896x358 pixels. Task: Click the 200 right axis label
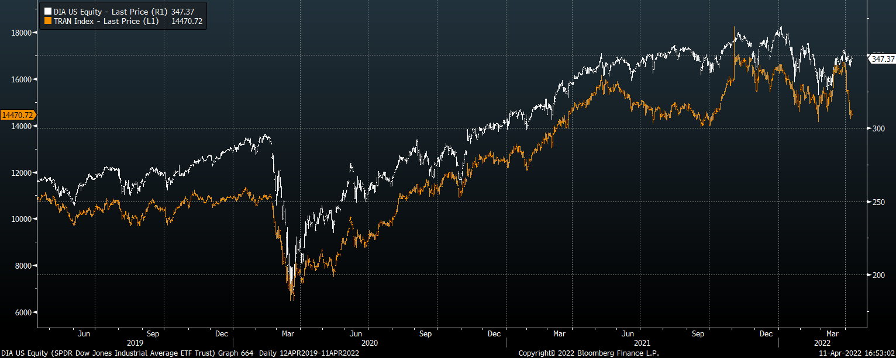click(x=878, y=275)
